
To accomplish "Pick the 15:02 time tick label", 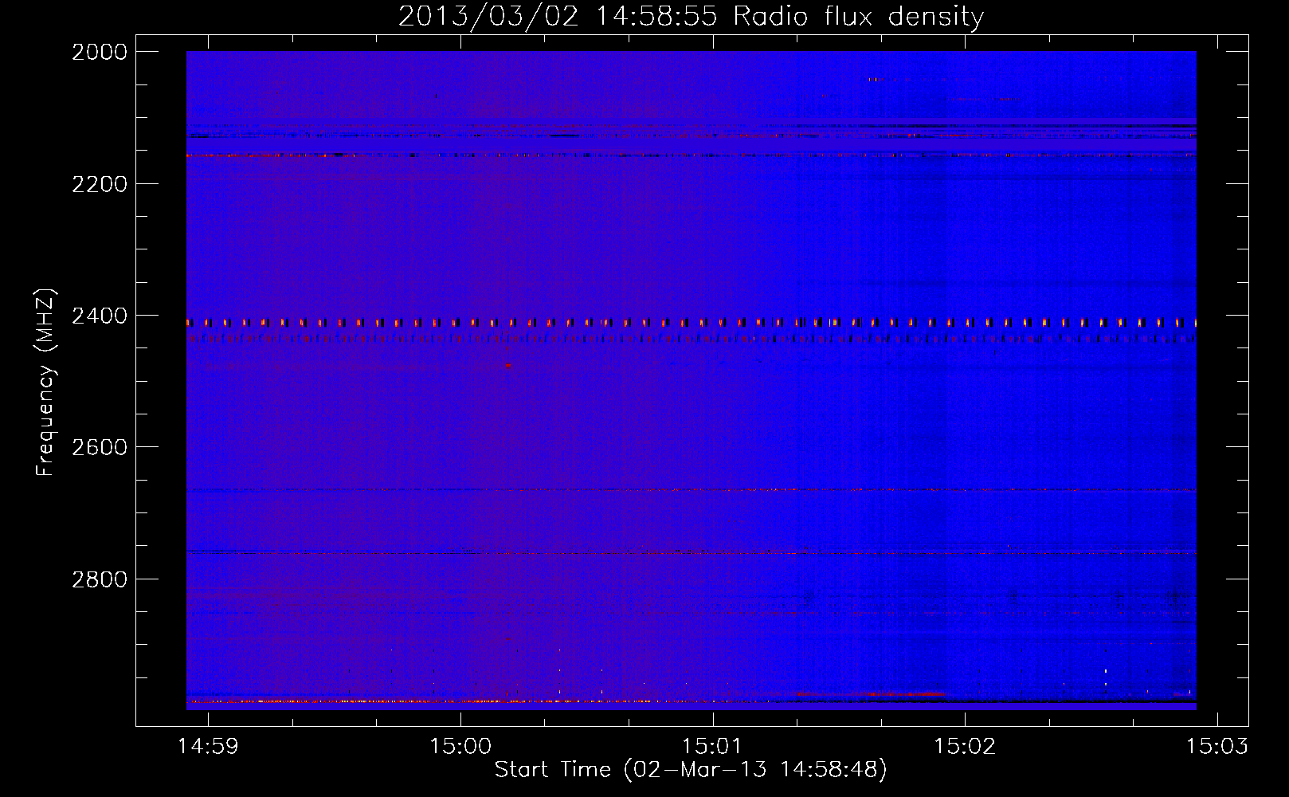I will pos(965,747).
